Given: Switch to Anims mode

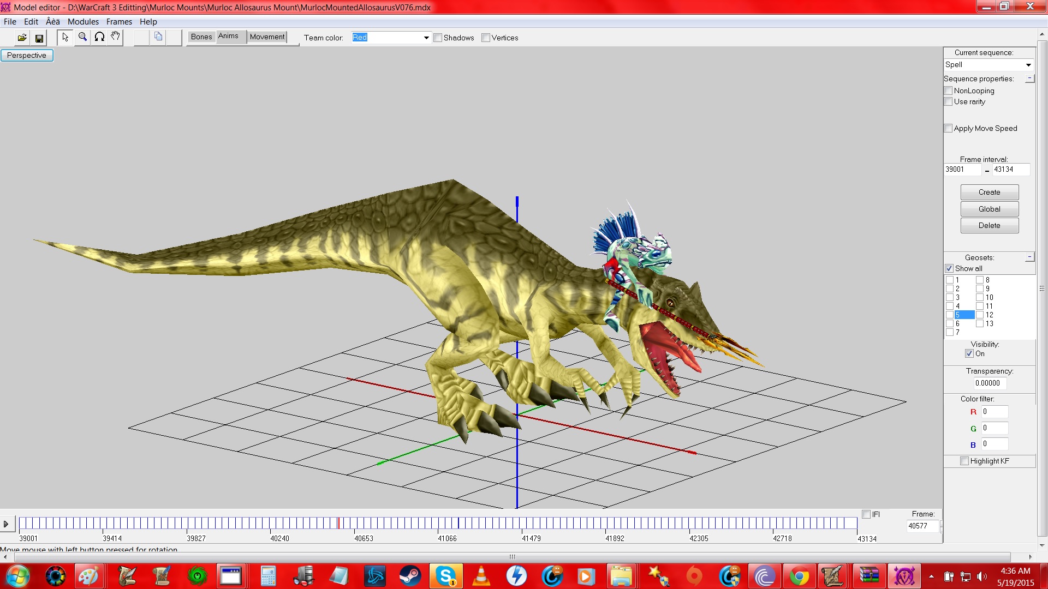Looking at the screenshot, I should [228, 36].
